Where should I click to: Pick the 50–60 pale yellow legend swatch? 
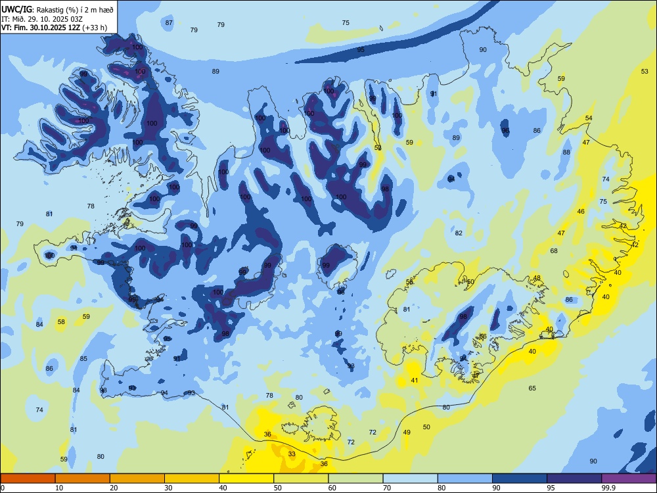[301, 479]
